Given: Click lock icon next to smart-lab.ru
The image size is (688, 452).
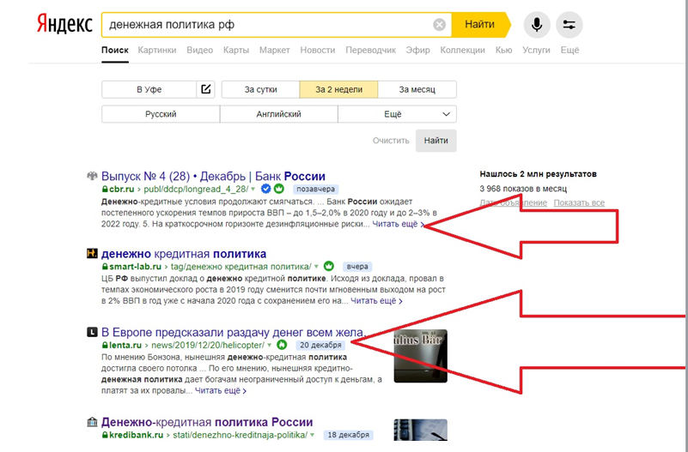Looking at the screenshot, I should [105, 266].
